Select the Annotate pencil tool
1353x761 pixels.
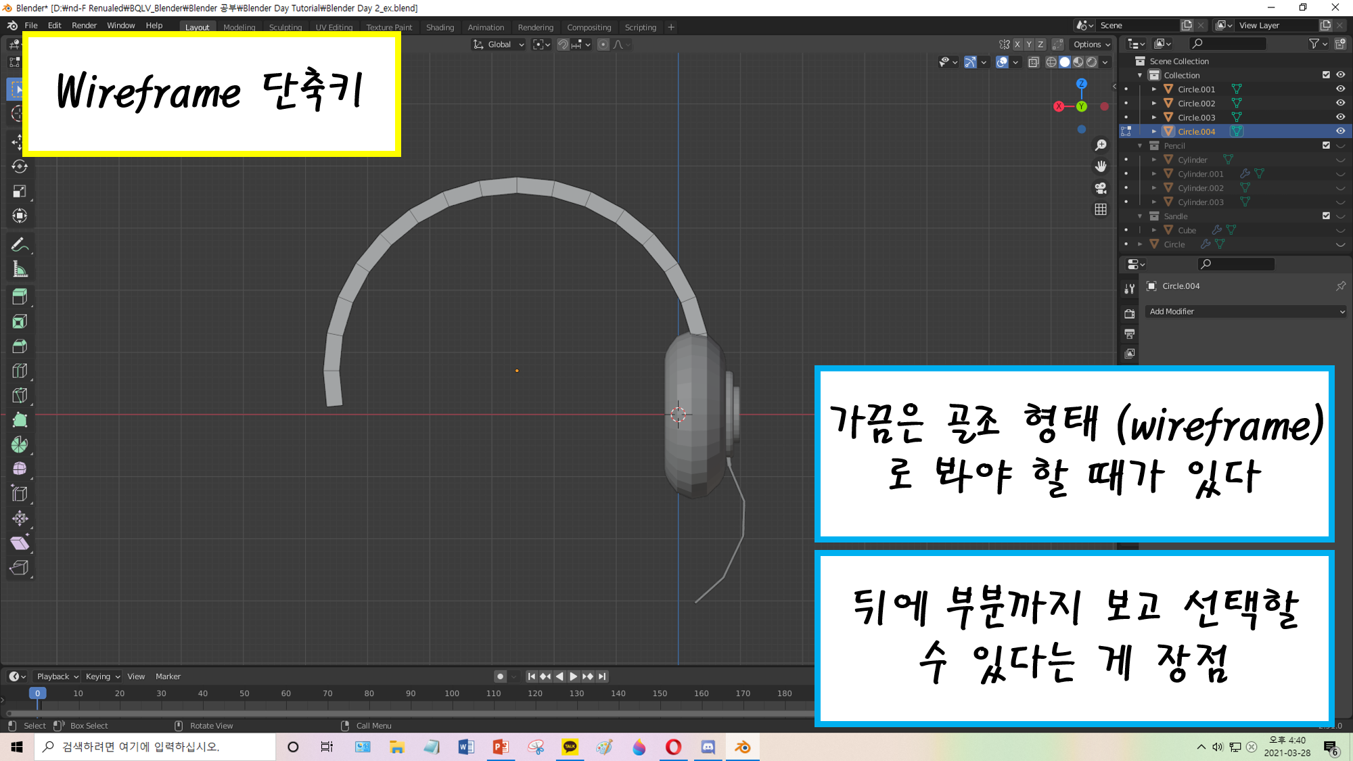pyautogui.click(x=19, y=245)
